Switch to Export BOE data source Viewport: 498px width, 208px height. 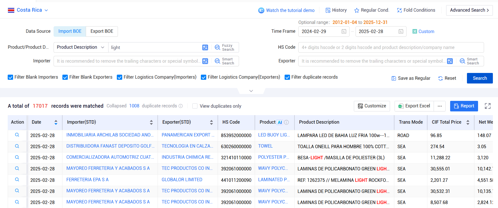(x=102, y=31)
